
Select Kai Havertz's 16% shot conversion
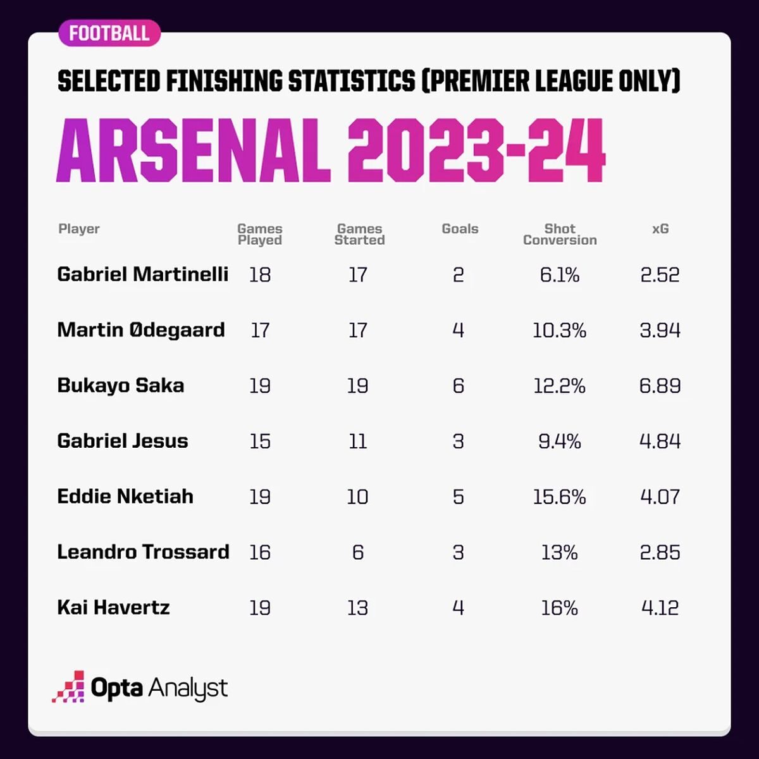559,608
